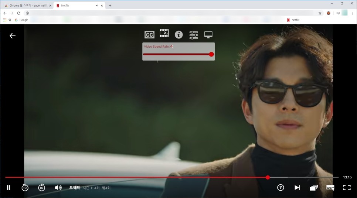Open the episodes list icon

pyautogui.click(x=313, y=188)
